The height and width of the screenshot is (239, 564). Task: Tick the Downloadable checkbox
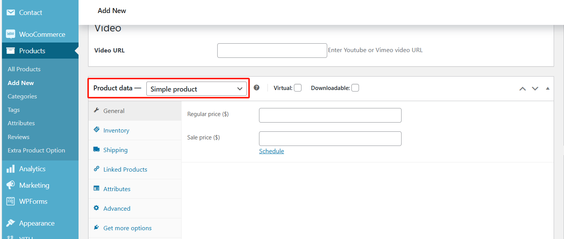(x=355, y=88)
